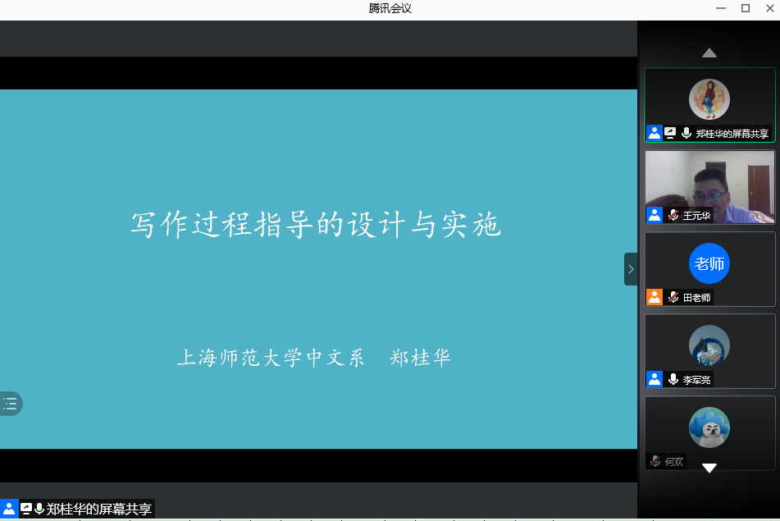Click blue user icon in bottom-left status bar
780x521 pixels.
[x=9, y=509]
